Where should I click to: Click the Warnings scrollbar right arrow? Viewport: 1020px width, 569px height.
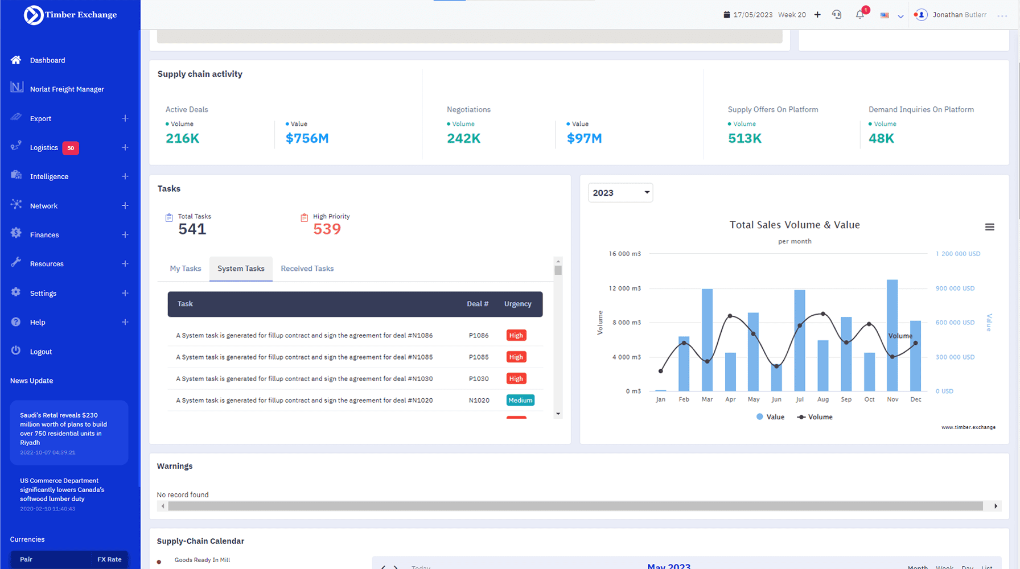(x=996, y=506)
